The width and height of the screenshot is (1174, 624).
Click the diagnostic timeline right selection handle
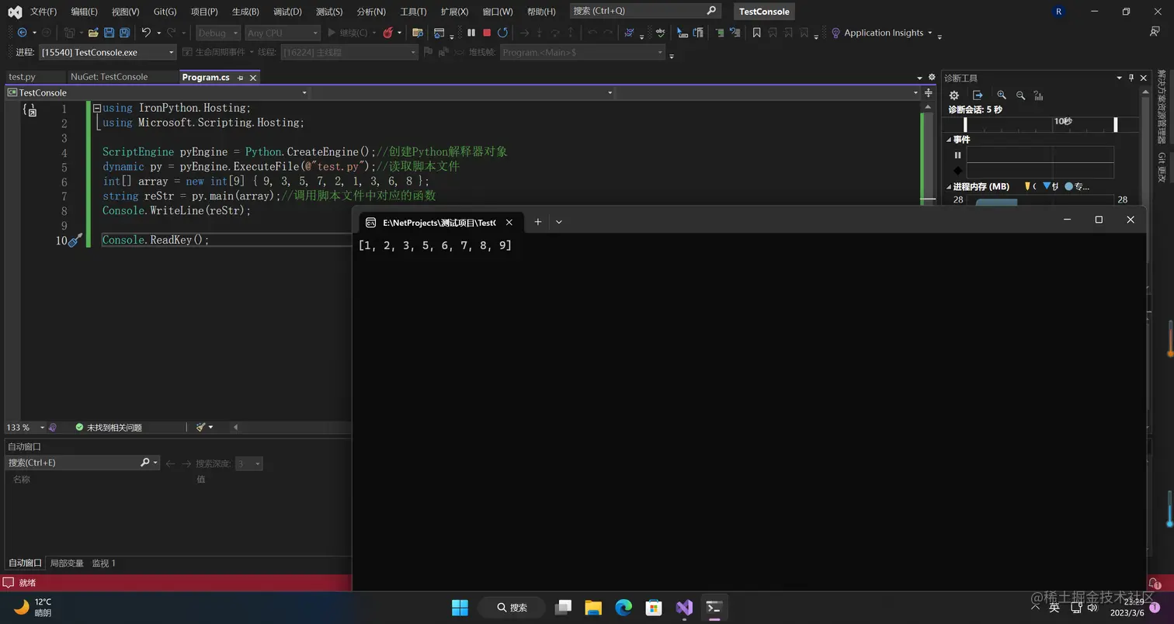click(x=1116, y=124)
